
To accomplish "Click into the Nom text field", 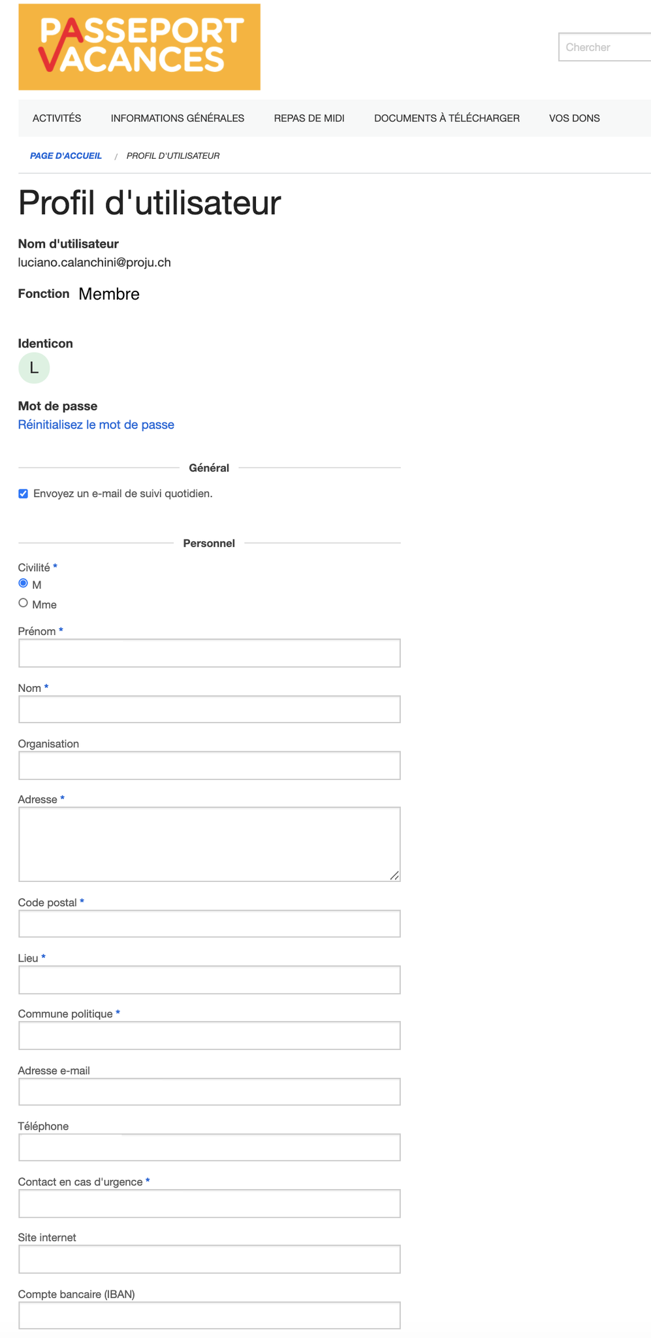I will pyautogui.click(x=210, y=710).
